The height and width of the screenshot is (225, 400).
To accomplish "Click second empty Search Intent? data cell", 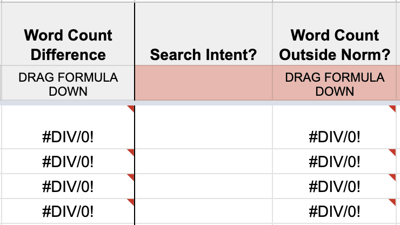I will pyautogui.click(x=203, y=162).
